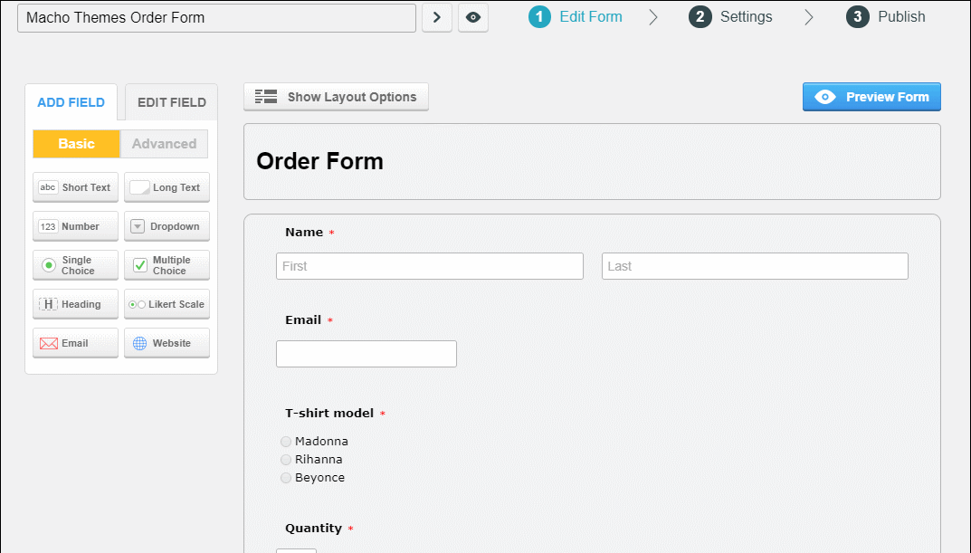Select the Madonna radio option
The width and height of the screenshot is (971, 553).
click(x=285, y=442)
